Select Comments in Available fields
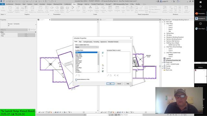This screenshot has width=207, height=116. tap(78, 58)
